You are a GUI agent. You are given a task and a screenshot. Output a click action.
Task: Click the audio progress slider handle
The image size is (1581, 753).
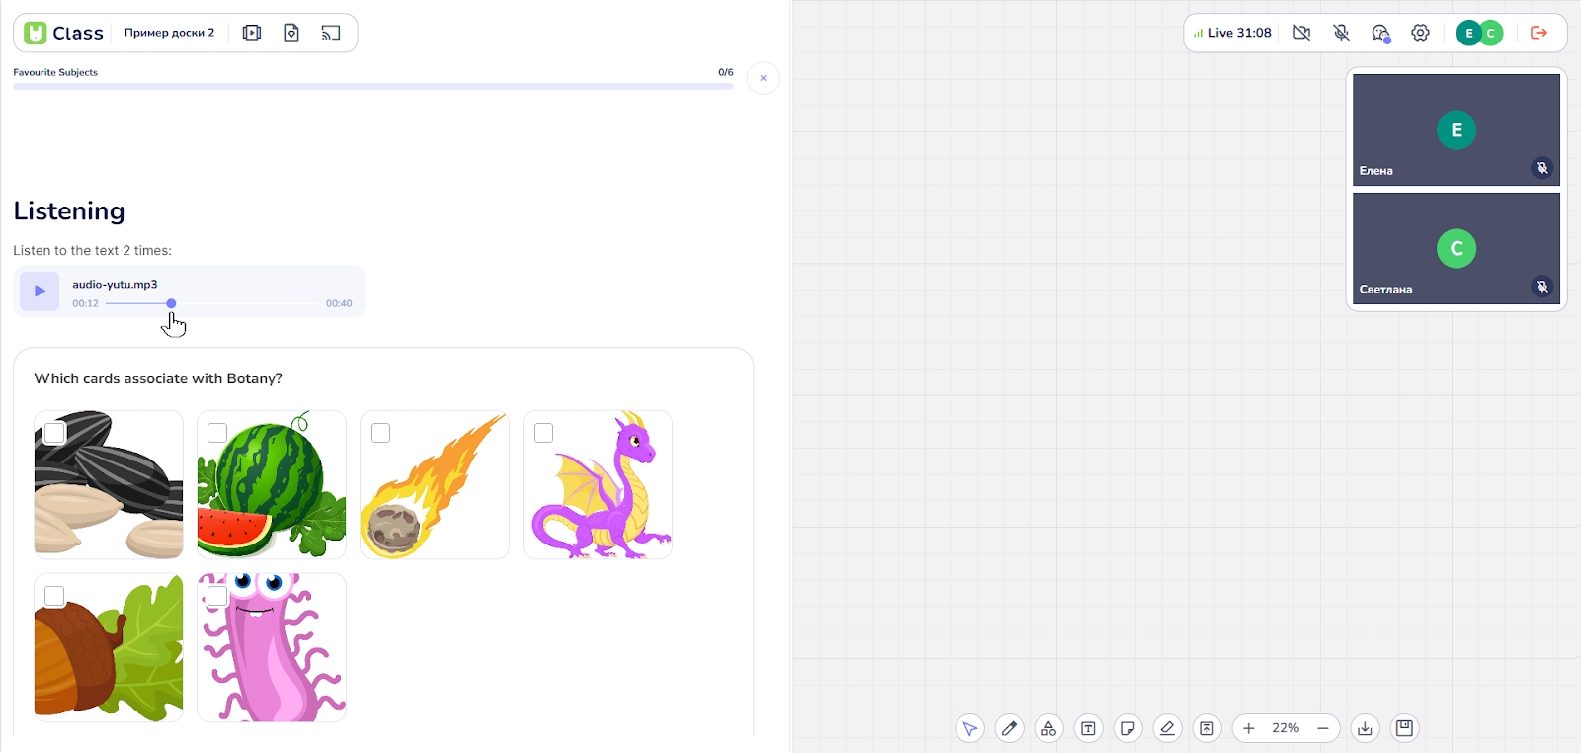pyautogui.click(x=171, y=303)
